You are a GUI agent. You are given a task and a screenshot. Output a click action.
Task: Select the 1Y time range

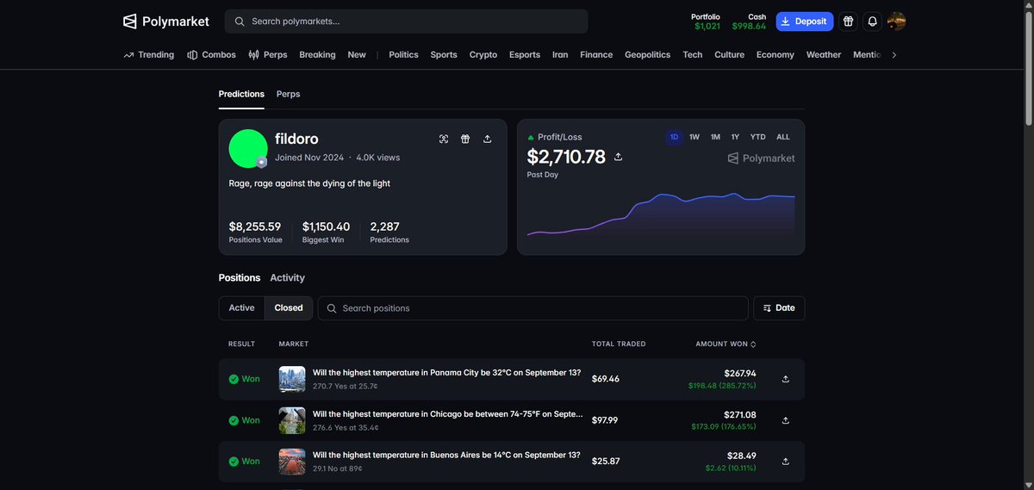click(735, 137)
